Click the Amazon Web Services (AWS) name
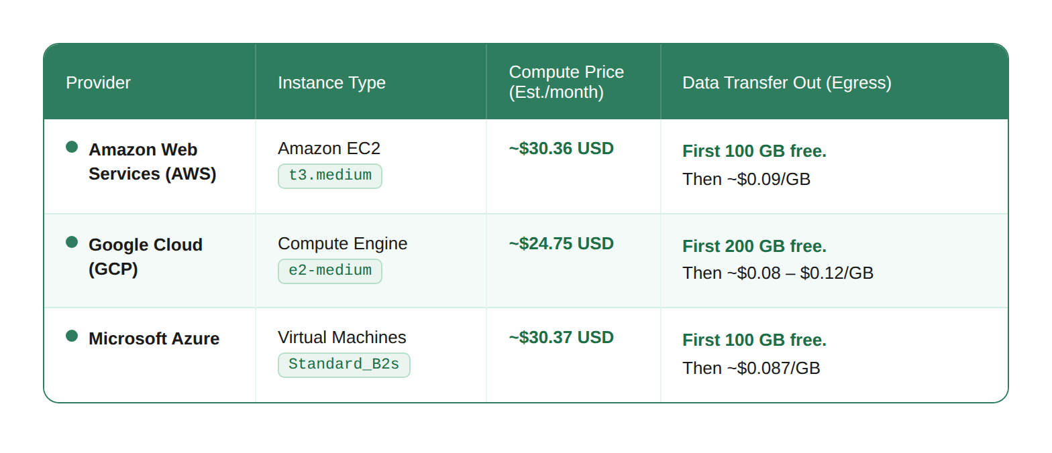Image resolution: width=1052 pixels, height=453 pixels. click(152, 161)
